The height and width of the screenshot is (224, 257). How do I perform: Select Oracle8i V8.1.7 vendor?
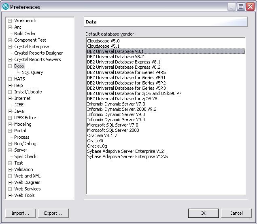(166, 135)
